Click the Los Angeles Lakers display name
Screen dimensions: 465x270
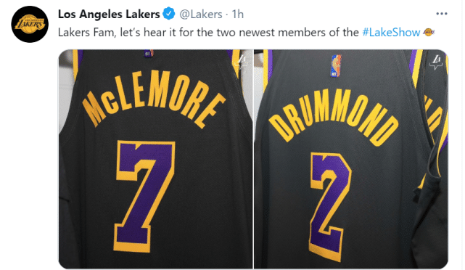(109, 14)
